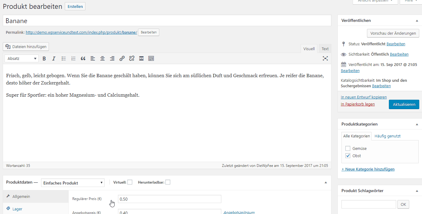Toggle bold formatting in the editor

click(x=44, y=58)
